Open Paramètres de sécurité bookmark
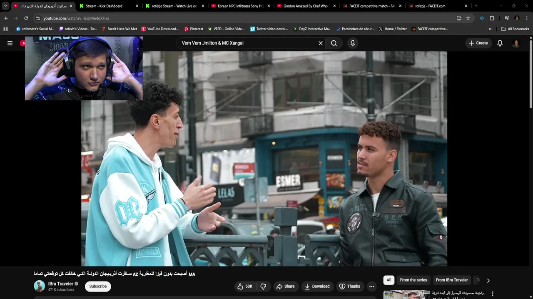The height and width of the screenshot is (299, 533). [x=355, y=29]
